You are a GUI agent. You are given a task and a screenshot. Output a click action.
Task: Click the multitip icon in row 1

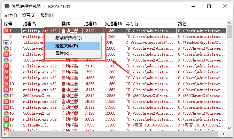6,31
